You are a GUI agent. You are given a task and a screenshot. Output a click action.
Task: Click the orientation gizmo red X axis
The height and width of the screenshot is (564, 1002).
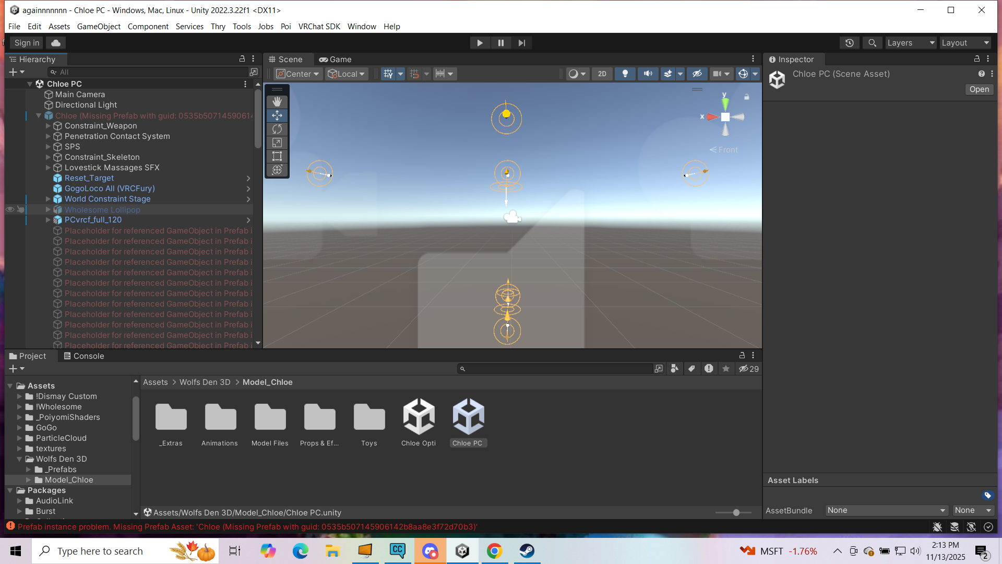click(712, 117)
